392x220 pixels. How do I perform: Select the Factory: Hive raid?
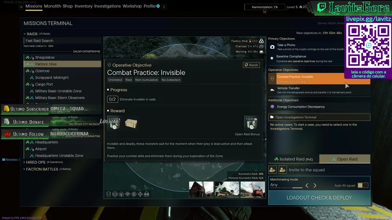62,64
